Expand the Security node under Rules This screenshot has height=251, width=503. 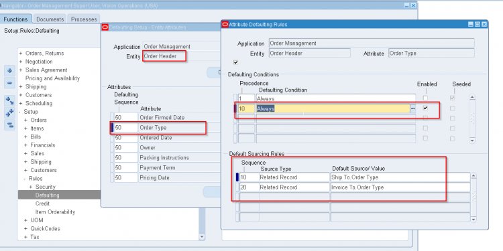pos(31,187)
